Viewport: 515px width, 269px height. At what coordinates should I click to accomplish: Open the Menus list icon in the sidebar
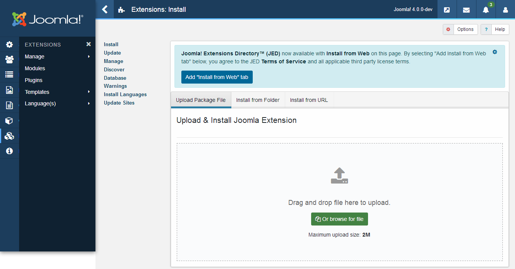pyautogui.click(x=9, y=75)
